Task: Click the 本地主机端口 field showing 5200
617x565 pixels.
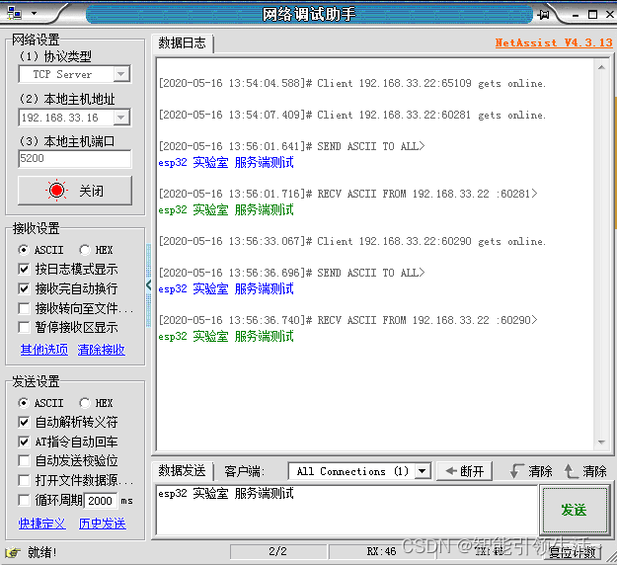Action: (x=75, y=159)
